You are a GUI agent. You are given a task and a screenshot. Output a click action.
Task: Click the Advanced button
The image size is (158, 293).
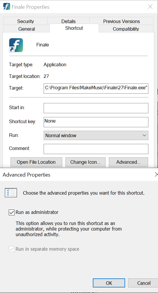pos(128,162)
